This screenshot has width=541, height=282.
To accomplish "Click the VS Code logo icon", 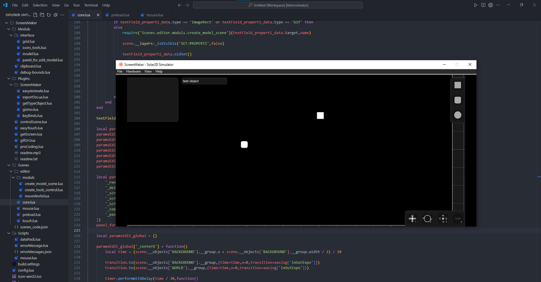I will 5,5.
